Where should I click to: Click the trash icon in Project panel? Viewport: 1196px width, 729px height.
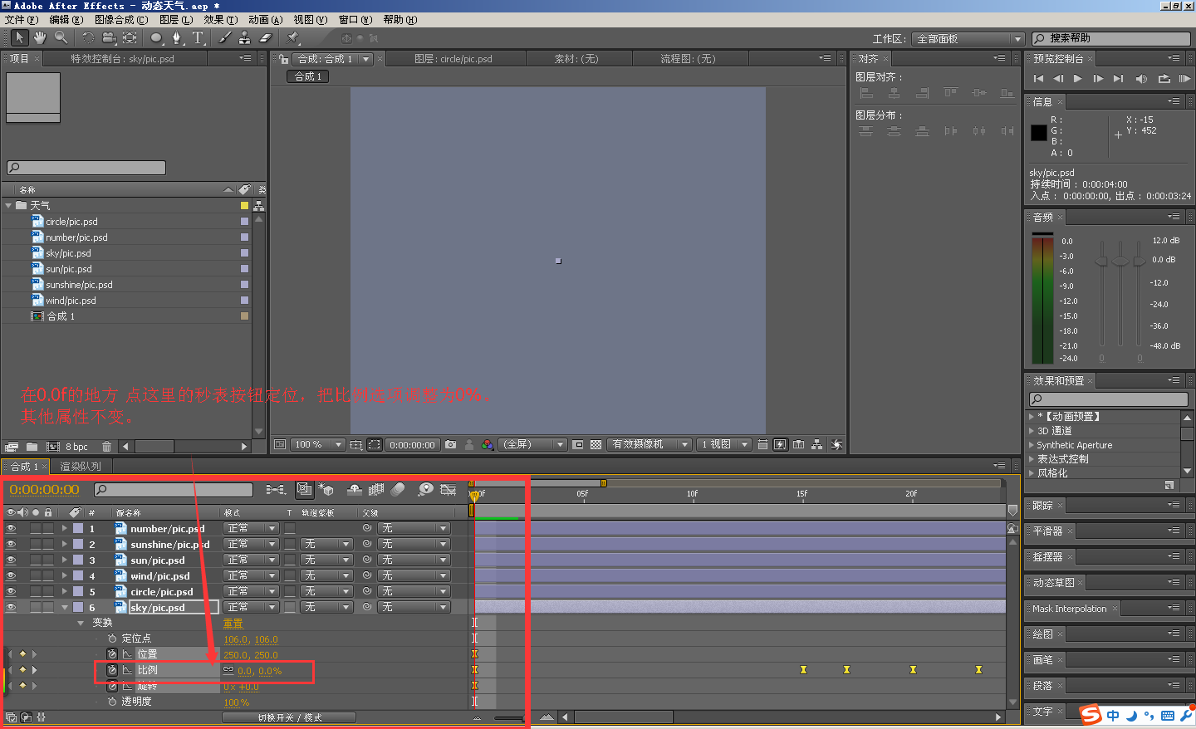pos(106,447)
